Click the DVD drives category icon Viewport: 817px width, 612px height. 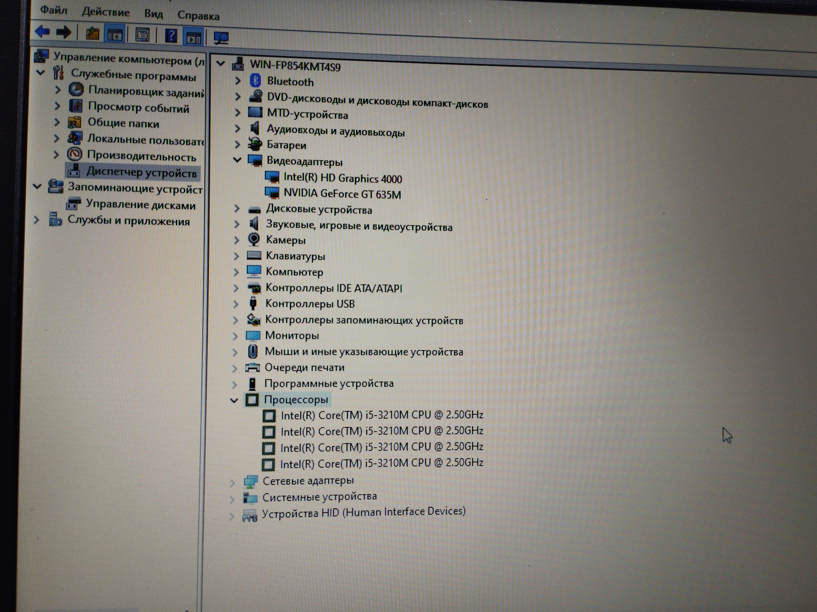click(x=256, y=96)
